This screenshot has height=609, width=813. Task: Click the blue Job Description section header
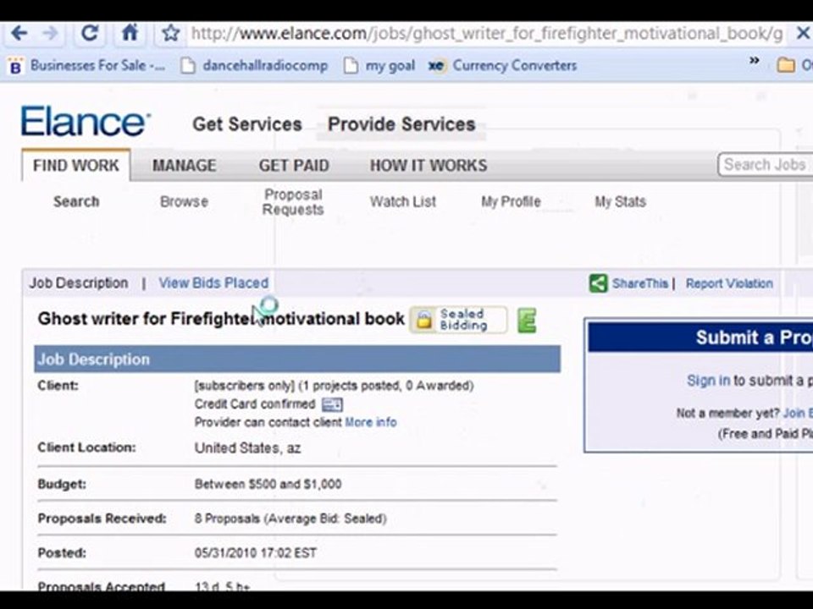coord(297,359)
